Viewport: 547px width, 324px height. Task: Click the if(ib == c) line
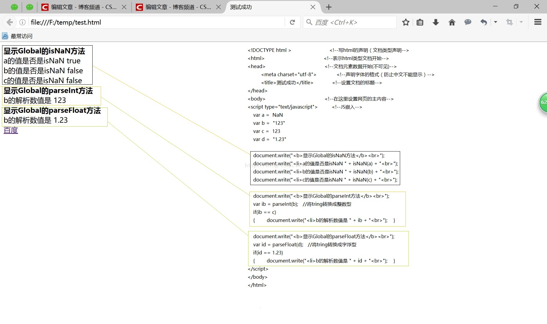tap(264, 212)
